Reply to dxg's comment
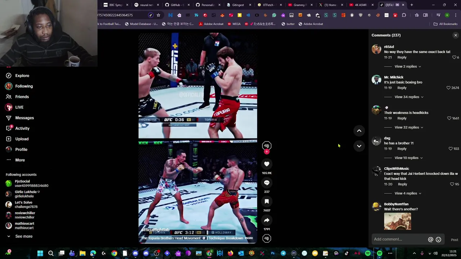The image size is (461, 259). click(402, 149)
